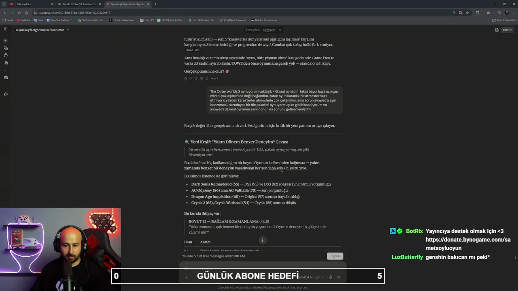518x291 pixels.
Task: Click the voice mode waveform icon
Action: [340, 277]
